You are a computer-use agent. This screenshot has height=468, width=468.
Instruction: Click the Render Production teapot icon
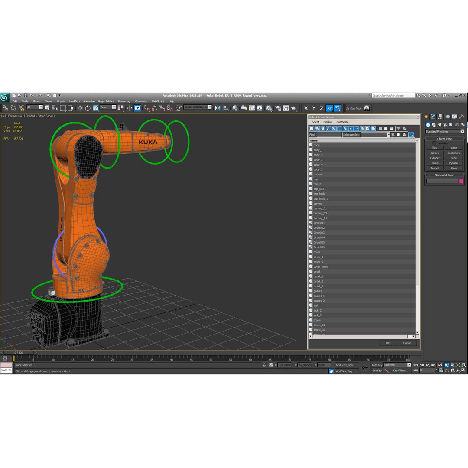point(294,108)
